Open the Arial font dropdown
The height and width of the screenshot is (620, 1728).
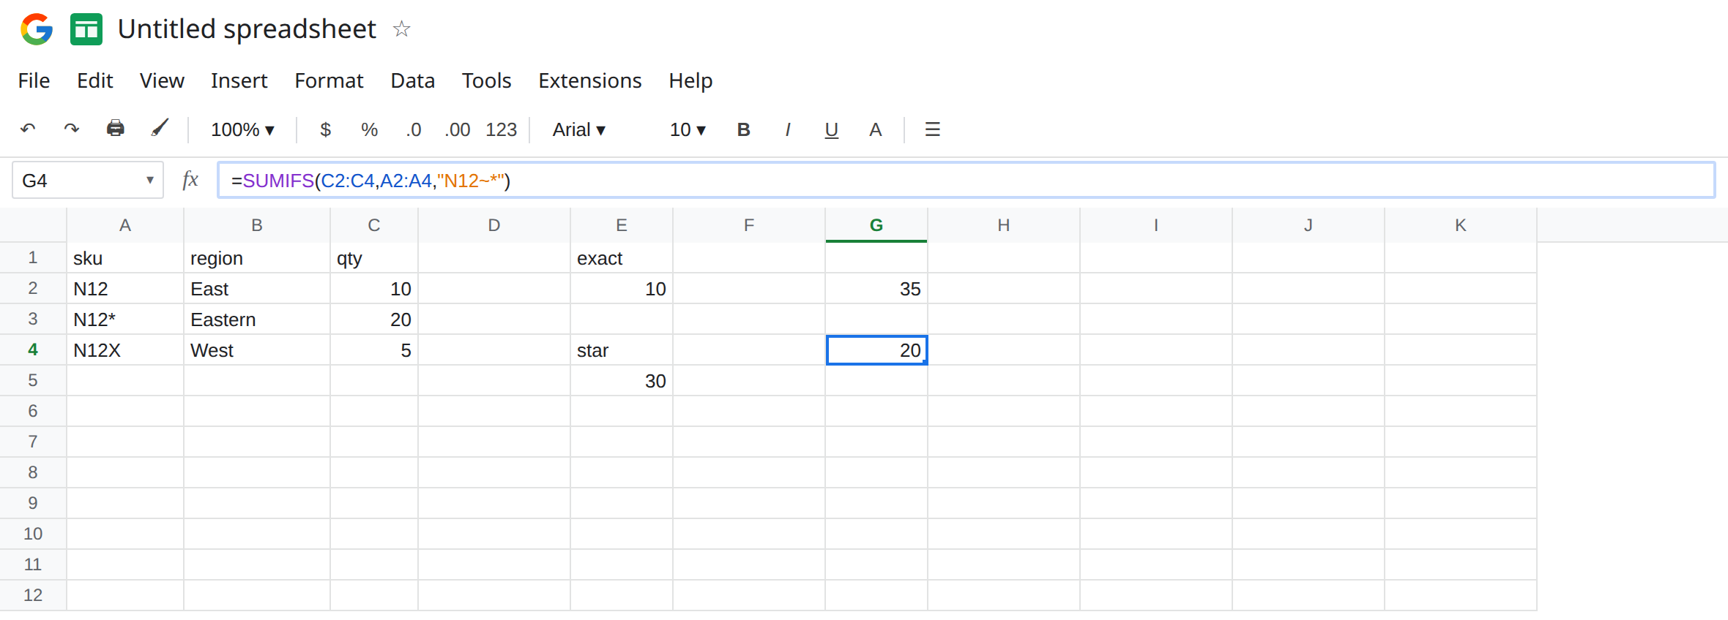579,129
